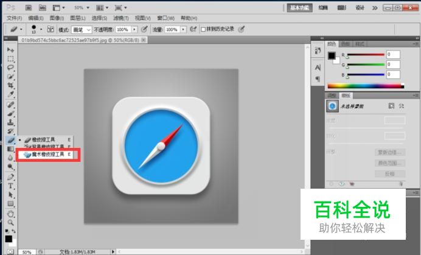Image resolution: width=421 pixels, height=255 pixels.
Task: Switch to the 设计 workspace
Action: click(360, 8)
